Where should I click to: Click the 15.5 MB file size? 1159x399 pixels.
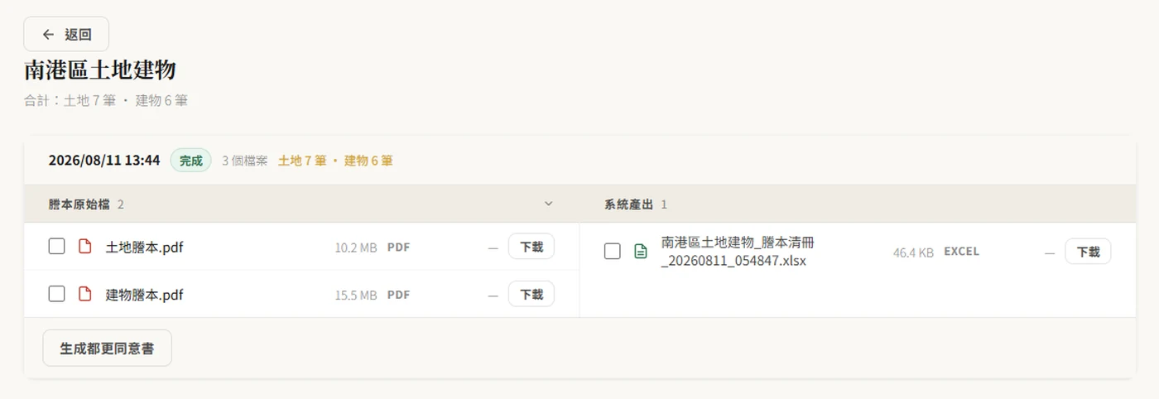(x=356, y=295)
